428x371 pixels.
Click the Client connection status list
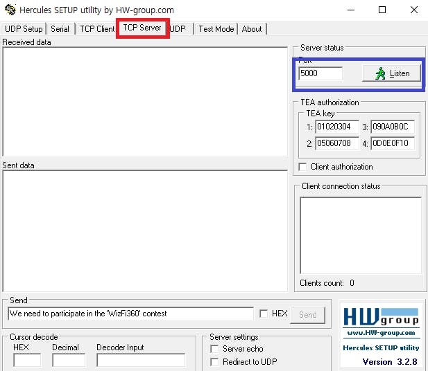361,235
